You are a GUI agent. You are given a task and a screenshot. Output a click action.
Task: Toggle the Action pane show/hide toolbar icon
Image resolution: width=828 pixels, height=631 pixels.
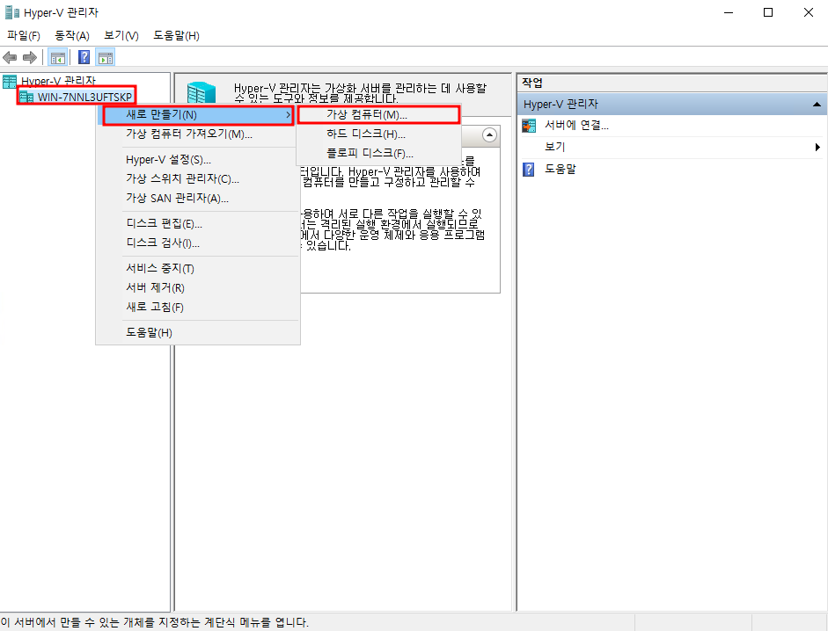(x=106, y=57)
